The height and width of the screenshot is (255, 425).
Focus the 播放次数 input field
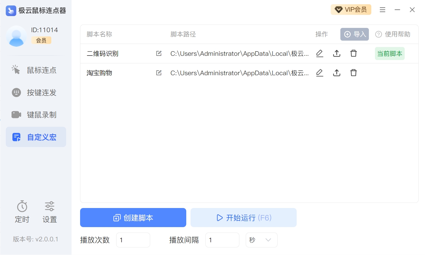(x=133, y=240)
